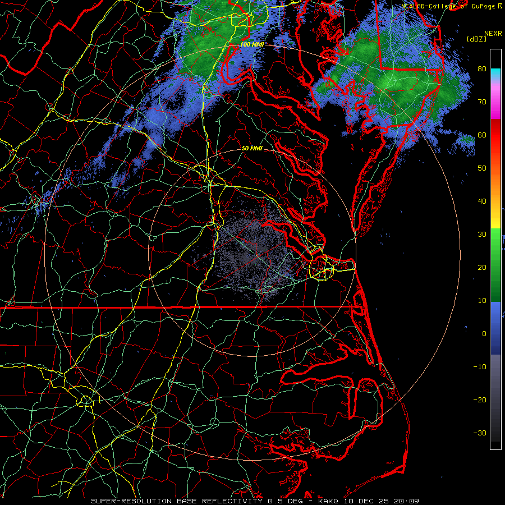505x505 pixels.
Task: Click the -30 value on the dBZ scale
Action: tap(480, 433)
